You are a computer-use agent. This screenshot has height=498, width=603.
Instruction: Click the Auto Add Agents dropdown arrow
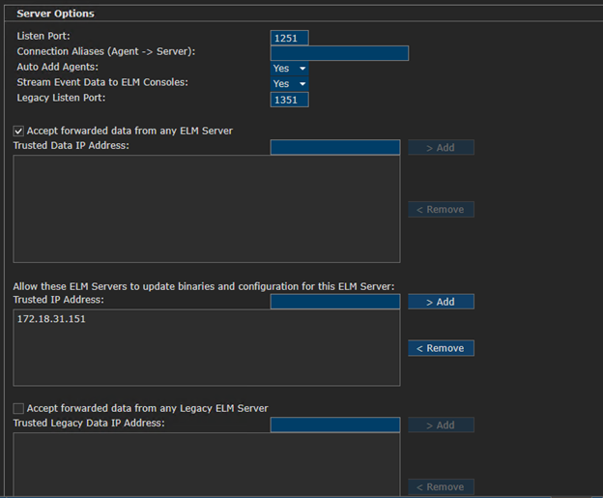(x=302, y=69)
